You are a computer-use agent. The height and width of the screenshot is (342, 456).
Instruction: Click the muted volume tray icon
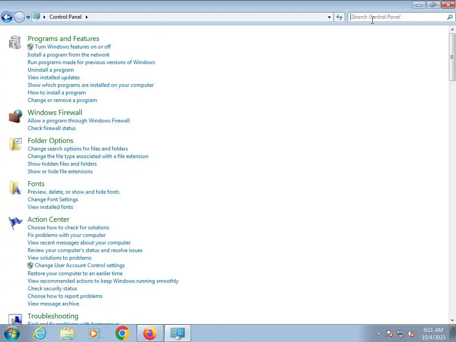coord(411,334)
